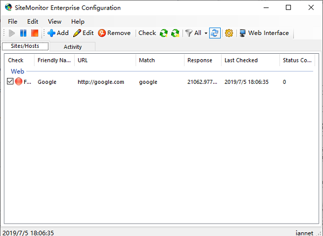
Task: Select the Google row URL entry
Action: coord(101,82)
